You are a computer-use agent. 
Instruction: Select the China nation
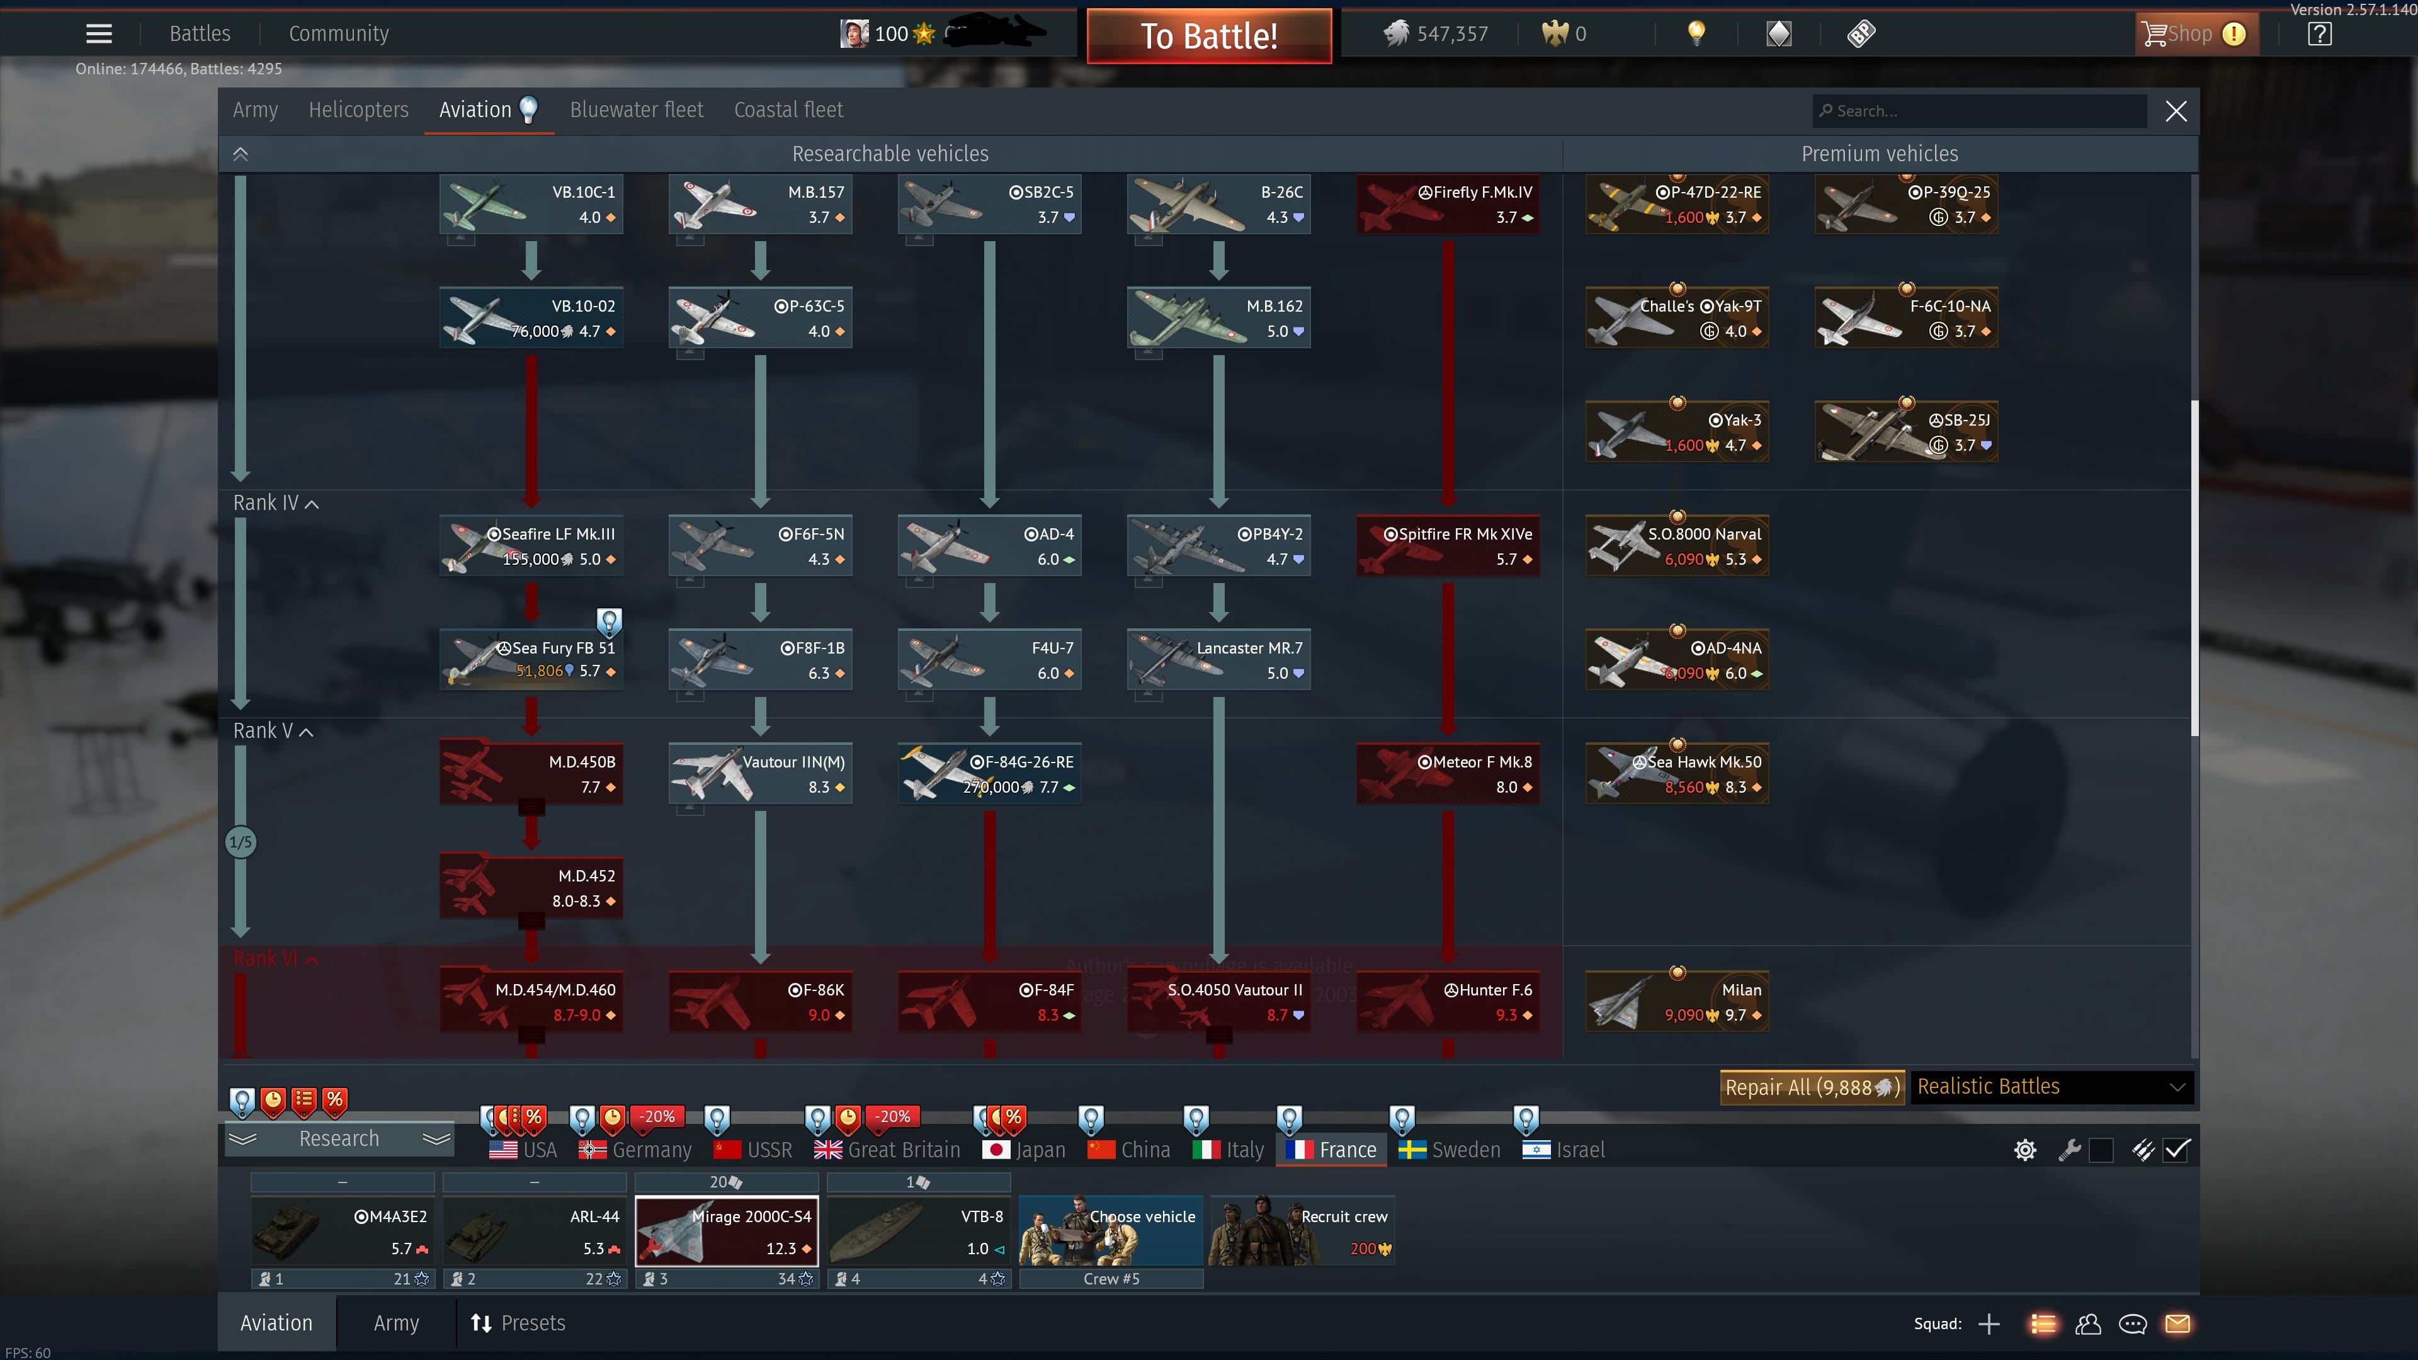[x=1129, y=1150]
